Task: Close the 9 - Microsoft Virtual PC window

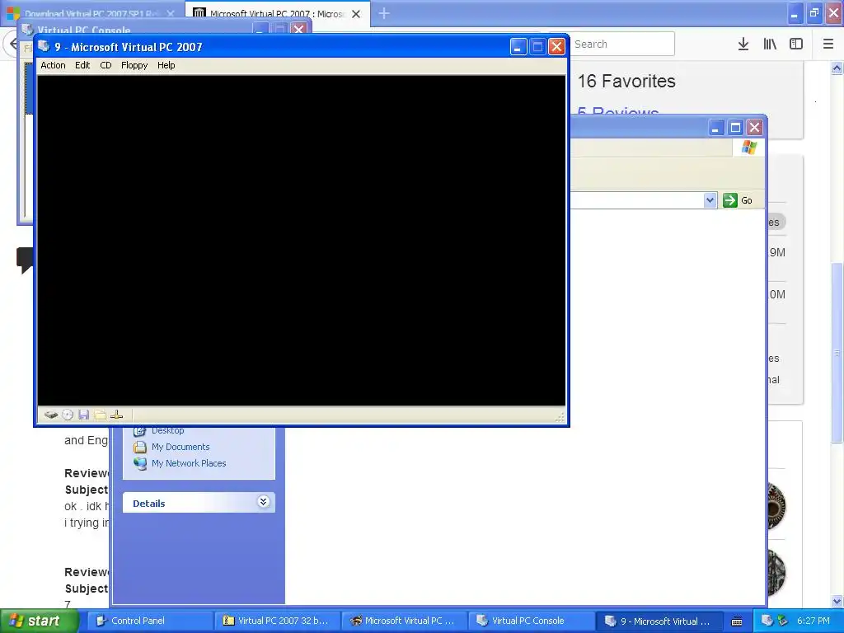Action: coord(556,47)
